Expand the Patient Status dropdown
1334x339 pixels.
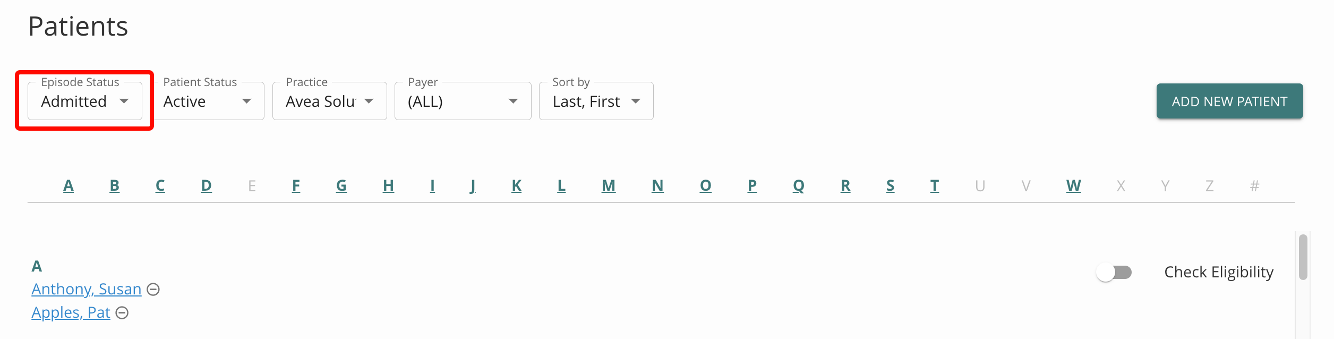pos(208,101)
